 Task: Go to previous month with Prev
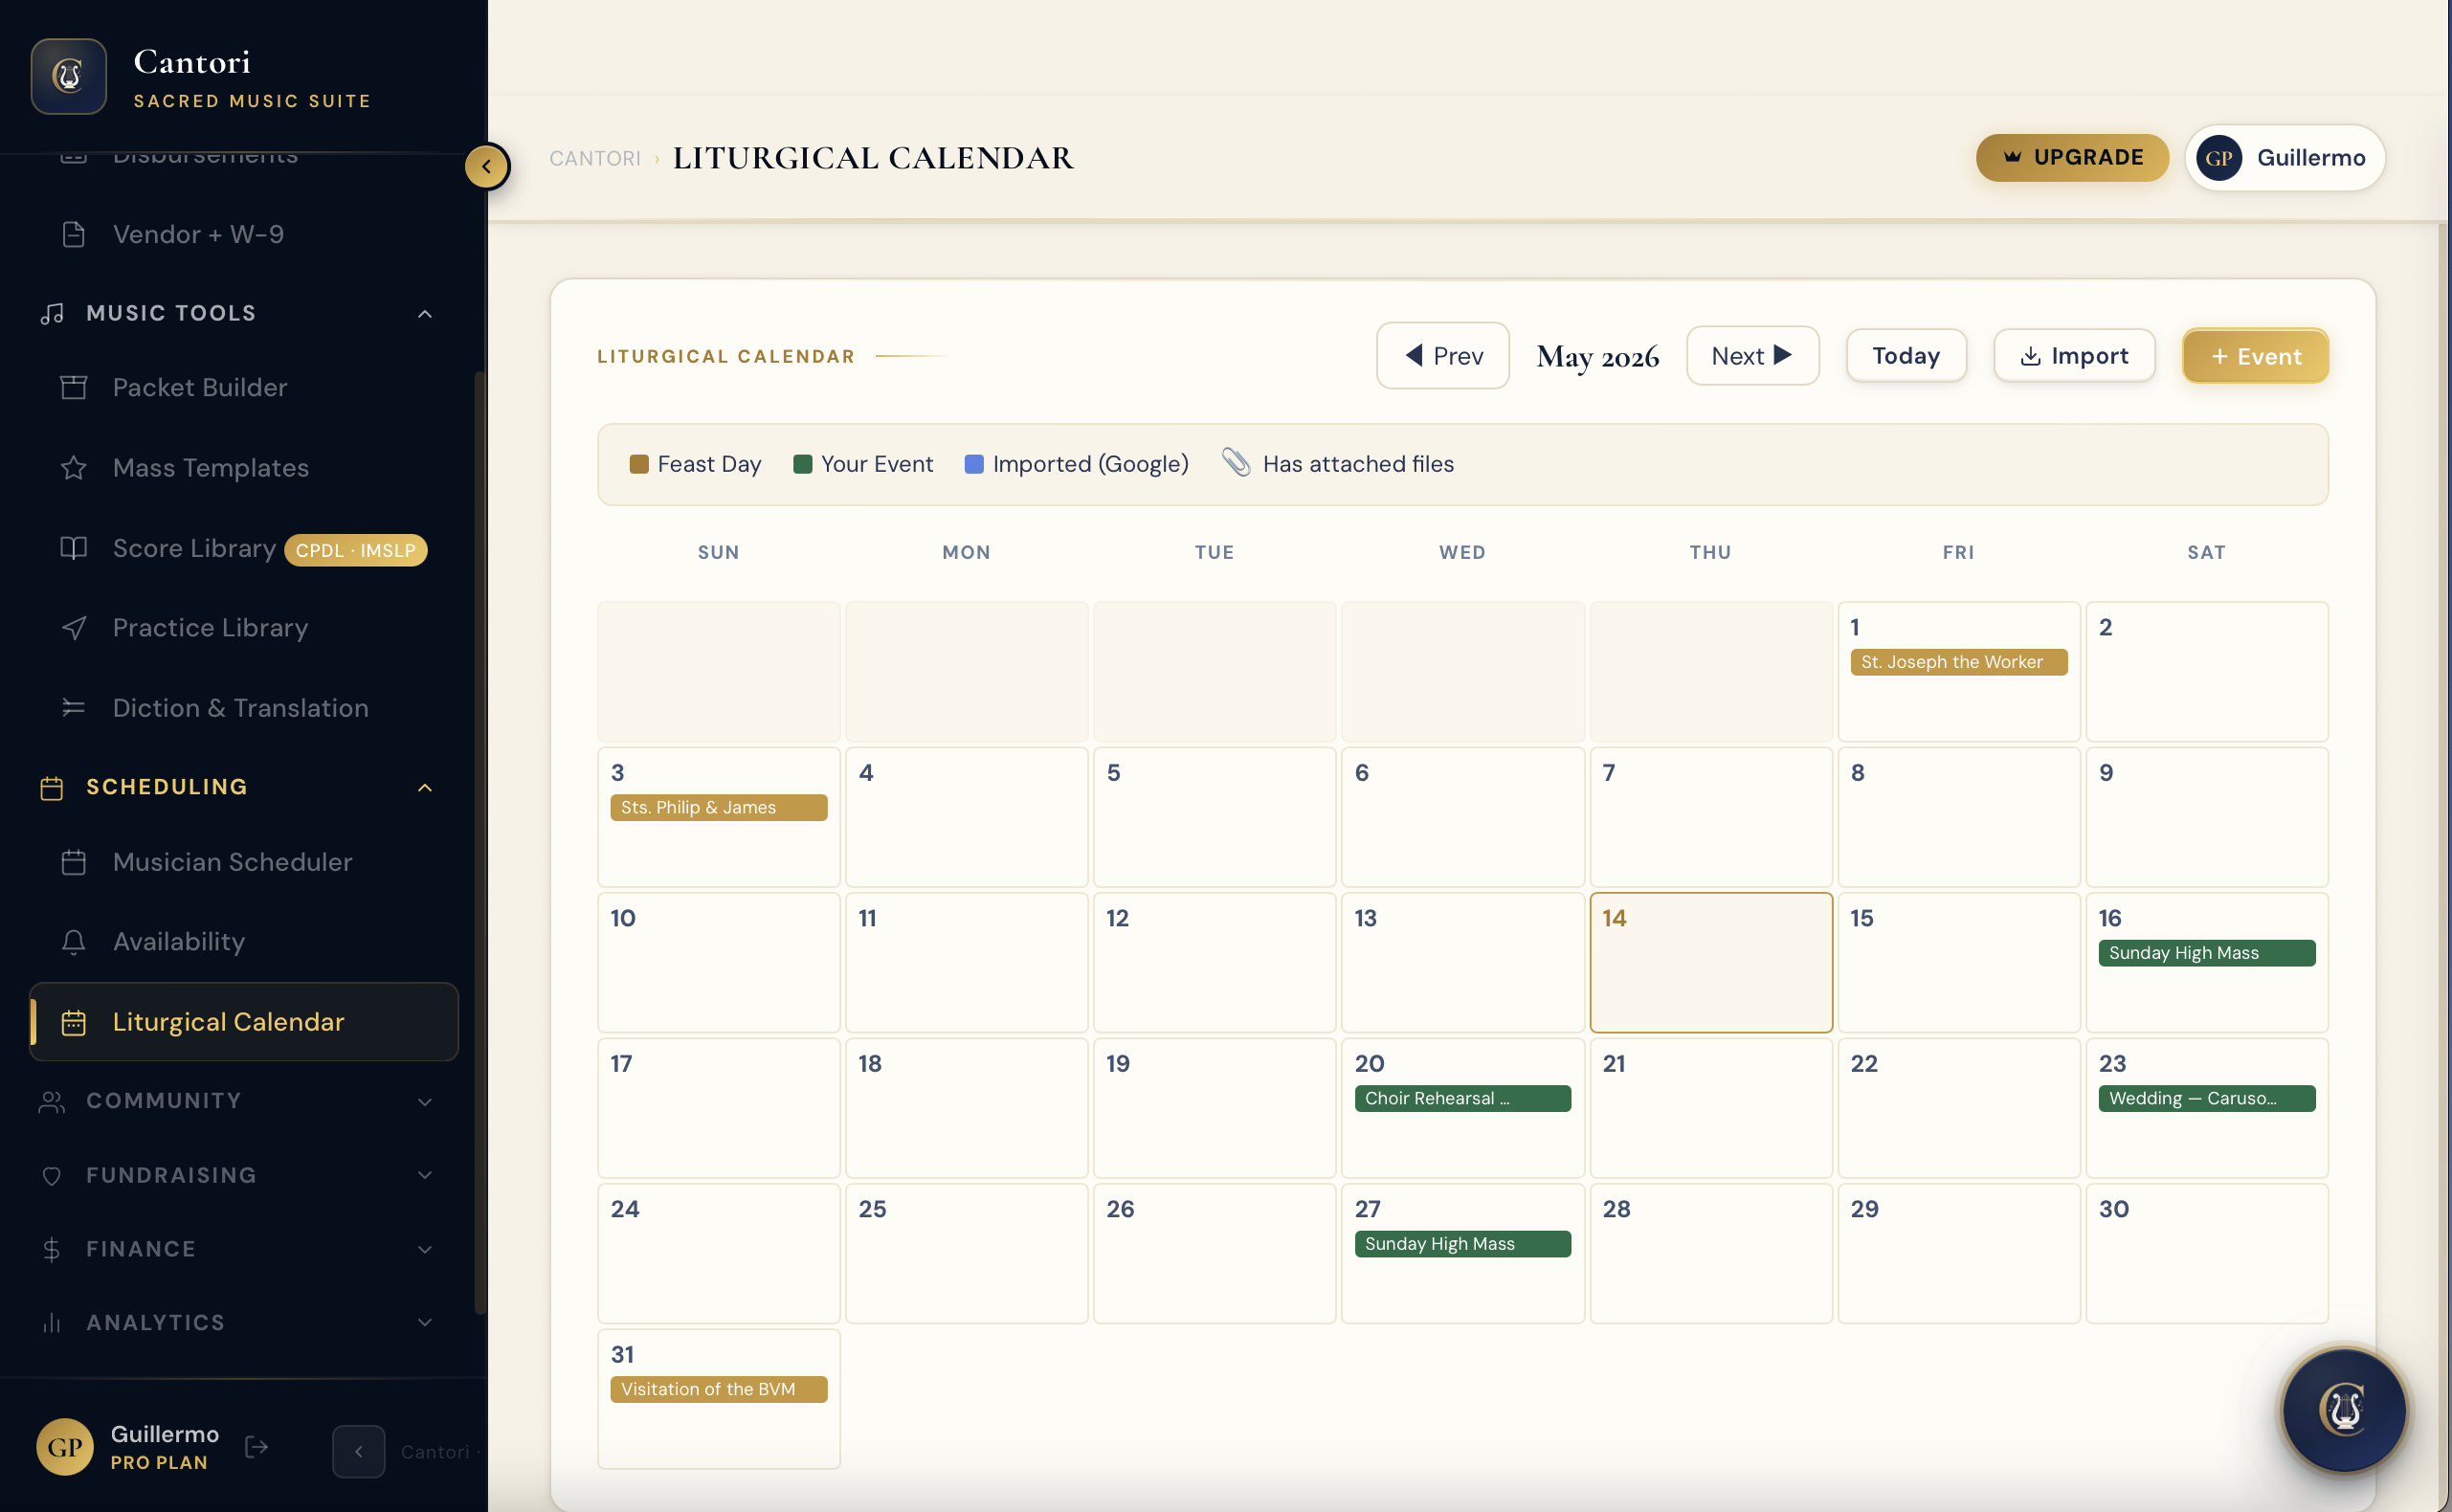(1442, 356)
